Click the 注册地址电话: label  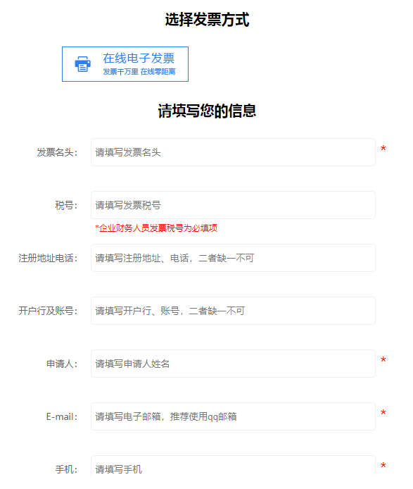48,258
